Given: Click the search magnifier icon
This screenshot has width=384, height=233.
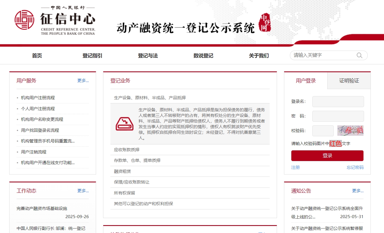Looking at the screenshot, I should coord(360,55).
